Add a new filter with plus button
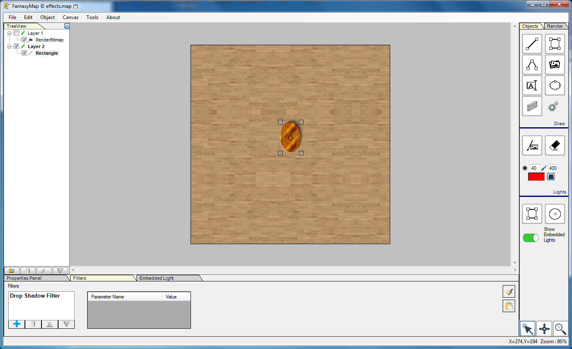572x349 pixels. pyautogui.click(x=17, y=324)
